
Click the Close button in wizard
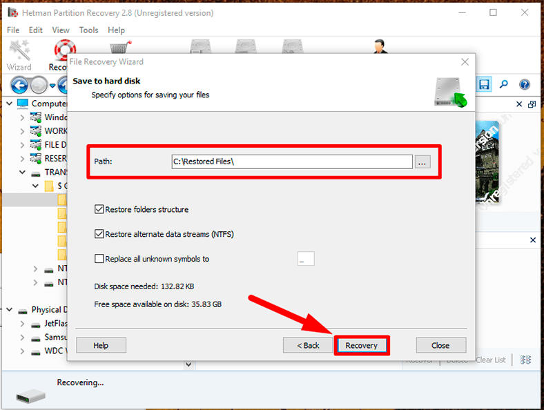coord(440,345)
